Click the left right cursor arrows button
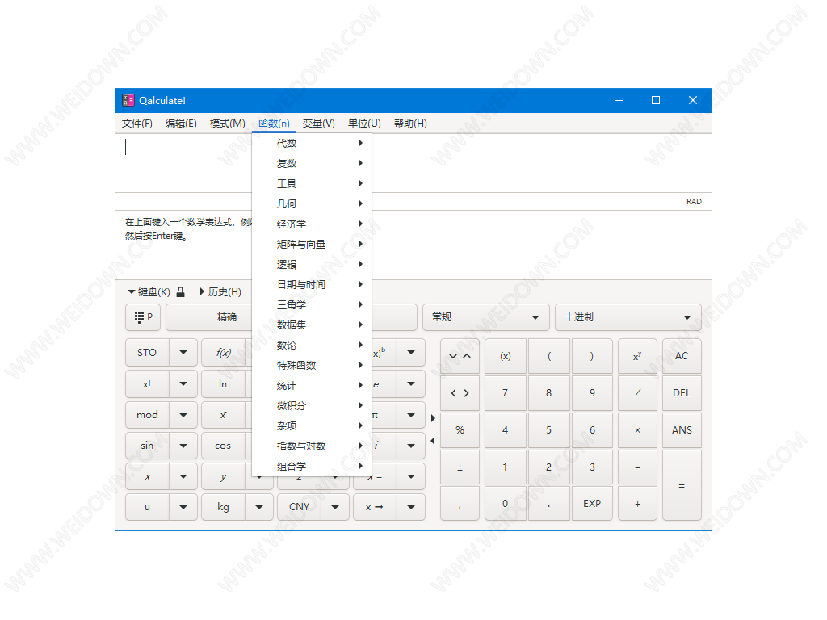 coord(460,393)
